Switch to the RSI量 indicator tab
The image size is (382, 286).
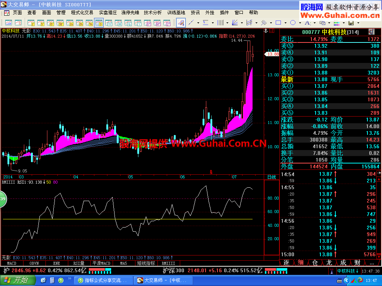79,263
